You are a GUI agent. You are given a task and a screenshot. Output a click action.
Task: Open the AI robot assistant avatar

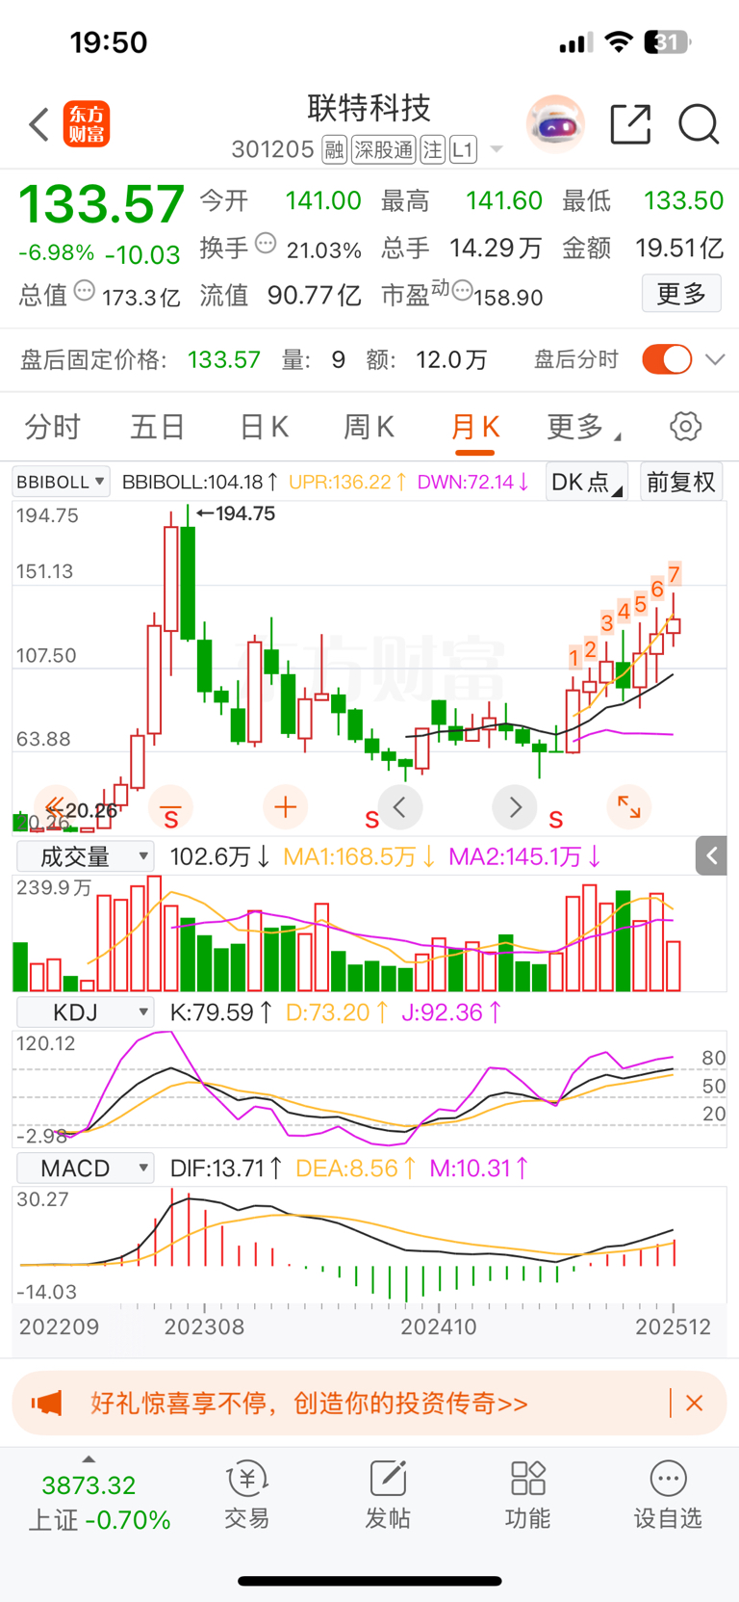(555, 124)
